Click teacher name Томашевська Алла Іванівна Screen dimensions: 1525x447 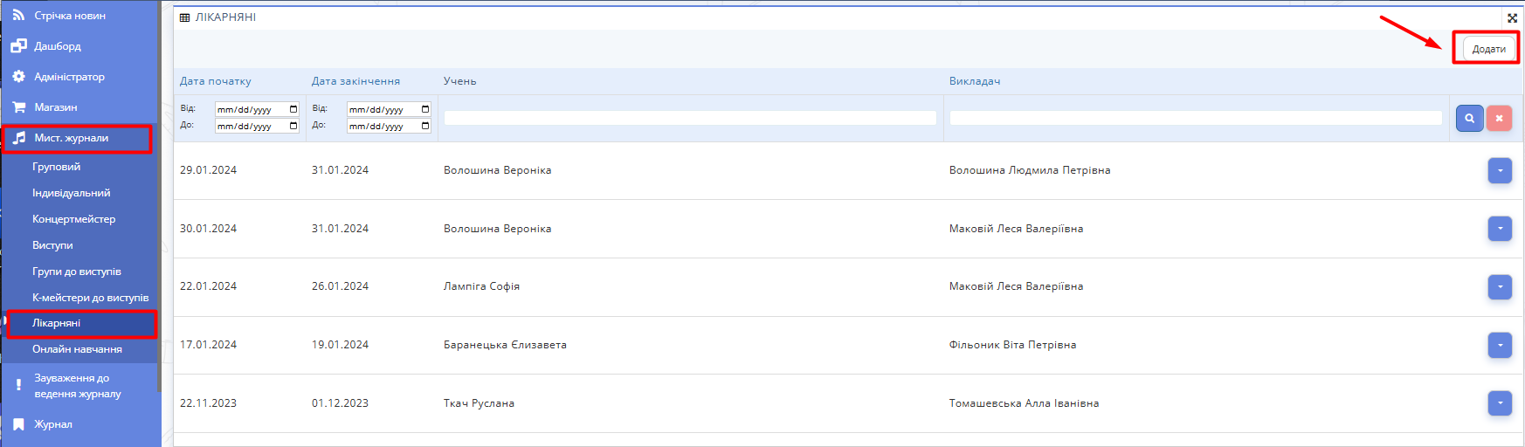click(x=1024, y=403)
